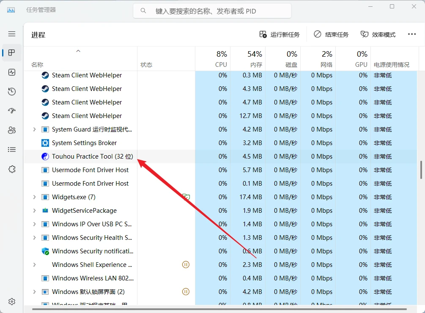Select Windows Security notificati... process
425x313 pixels.
click(220, 251)
